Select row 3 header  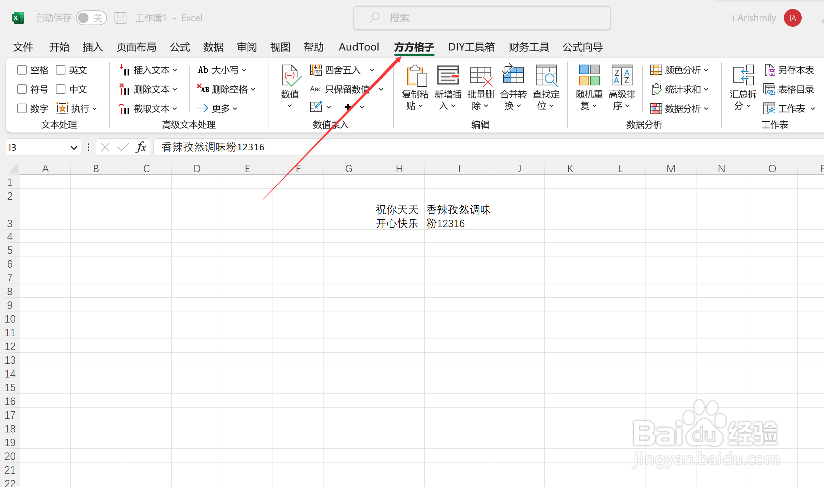point(10,216)
